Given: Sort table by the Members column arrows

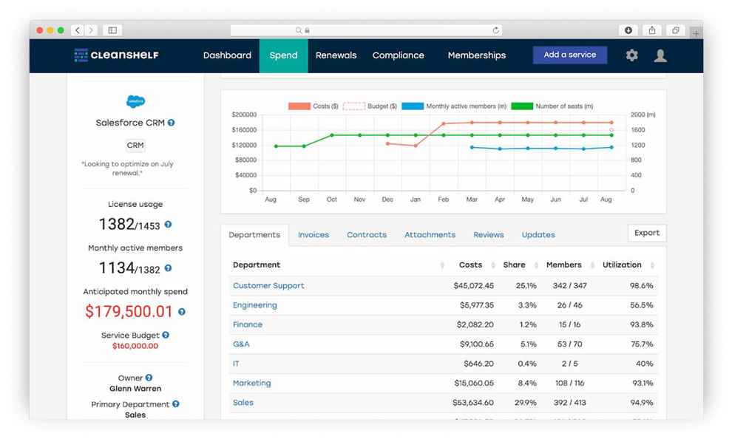Looking at the screenshot, I should [592, 265].
